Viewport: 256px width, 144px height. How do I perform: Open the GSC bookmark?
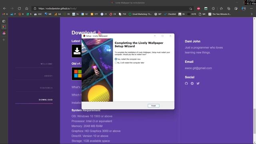pos(38,14)
